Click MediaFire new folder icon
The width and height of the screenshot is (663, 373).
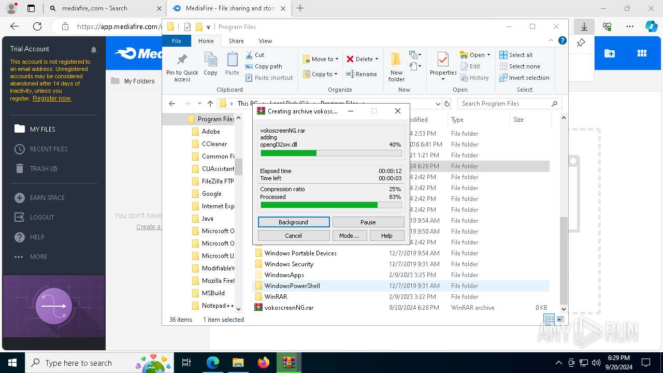coord(610,53)
